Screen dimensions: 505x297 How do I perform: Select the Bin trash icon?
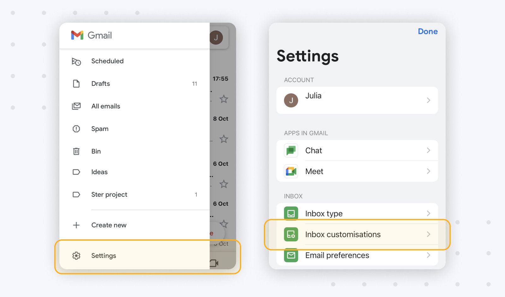click(76, 151)
